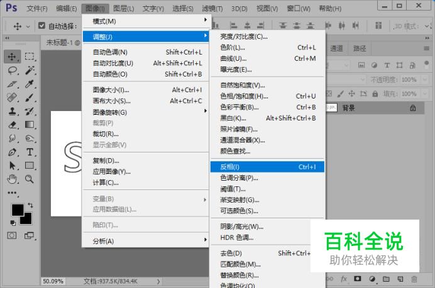Open the 滤镜(T) menu
Screen dimensions: 435x288
(x=212, y=9)
